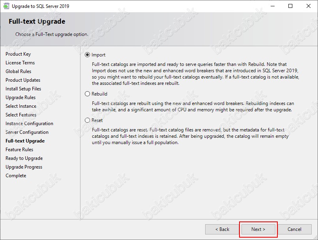Click the Complete step
The width and height of the screenshot is (318, 240).
tap(16, 176)
